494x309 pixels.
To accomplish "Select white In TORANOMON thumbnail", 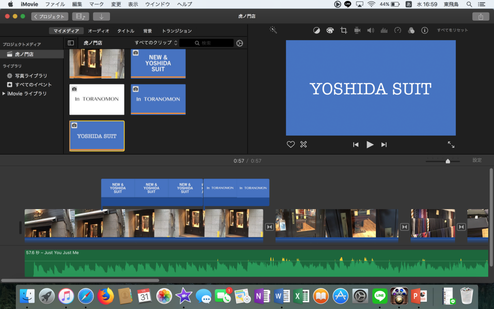I will click(x=96, y=99).
